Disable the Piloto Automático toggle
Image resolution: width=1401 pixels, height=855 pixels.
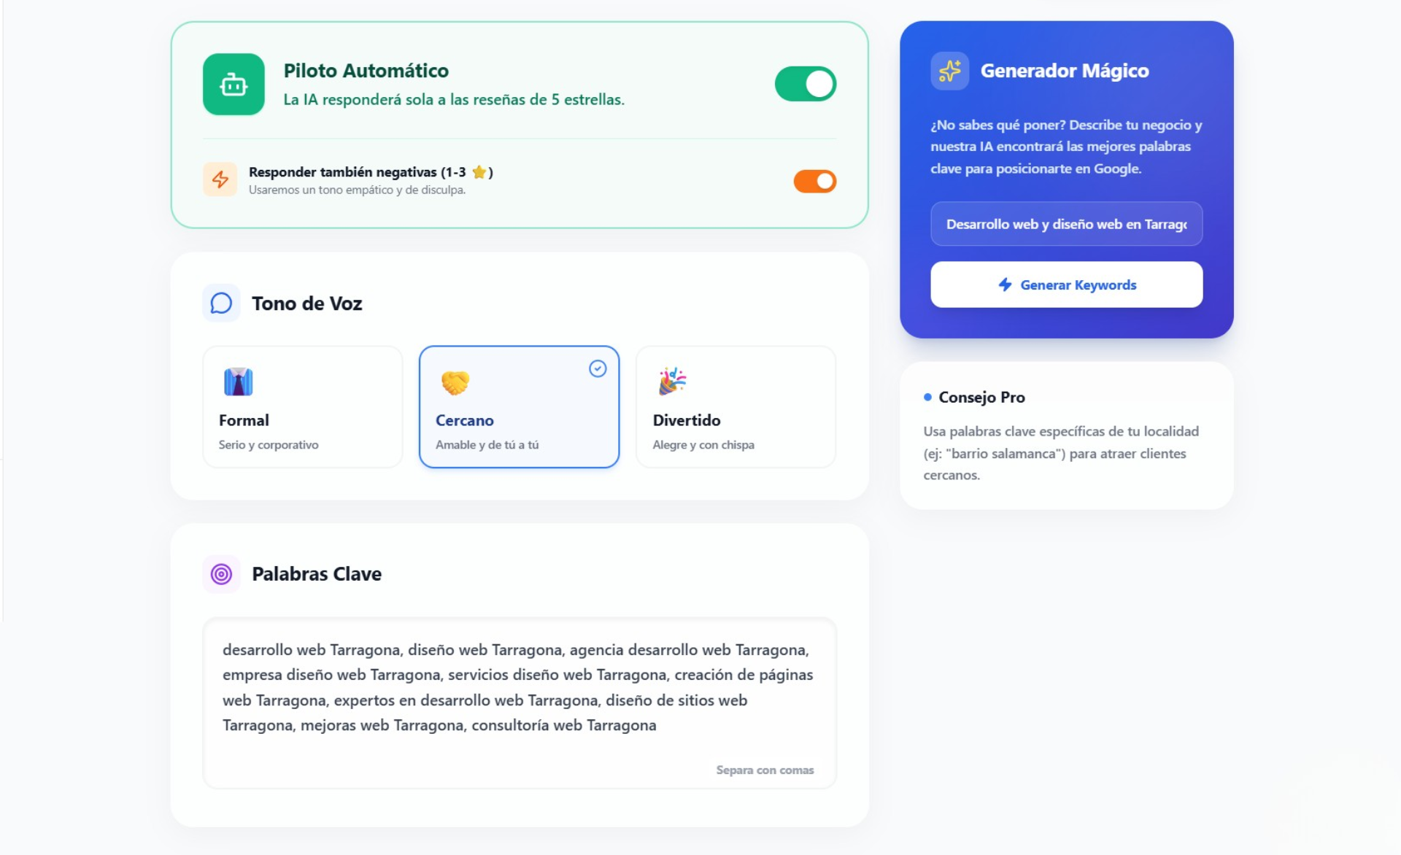pos(805,84)
